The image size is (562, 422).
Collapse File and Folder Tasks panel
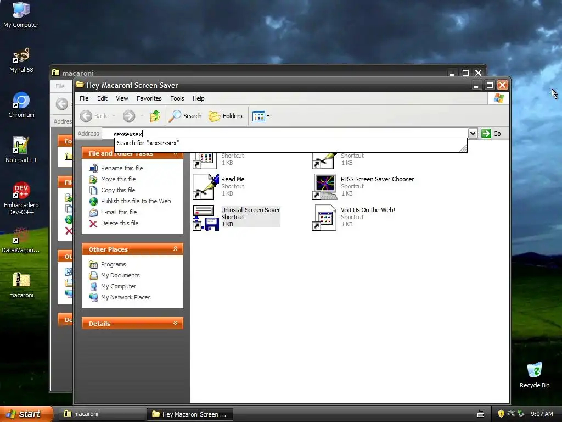click(175, 154)
